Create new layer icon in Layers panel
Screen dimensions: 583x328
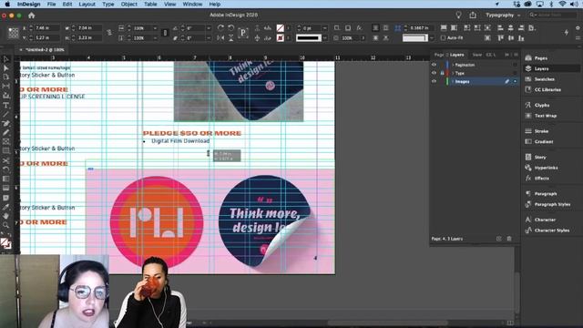pyautogui.click(x=499, y=239)
